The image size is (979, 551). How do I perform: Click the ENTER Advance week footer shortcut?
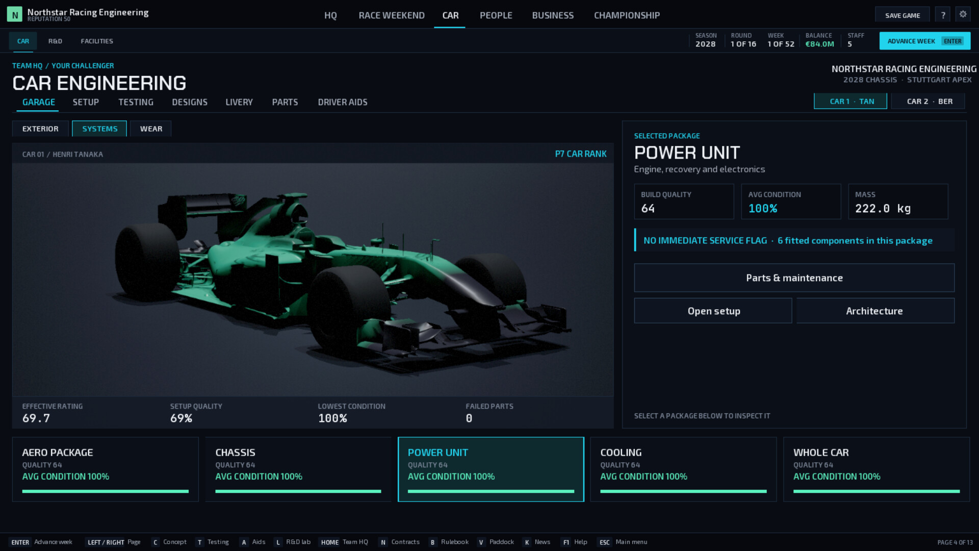point(41,542)
